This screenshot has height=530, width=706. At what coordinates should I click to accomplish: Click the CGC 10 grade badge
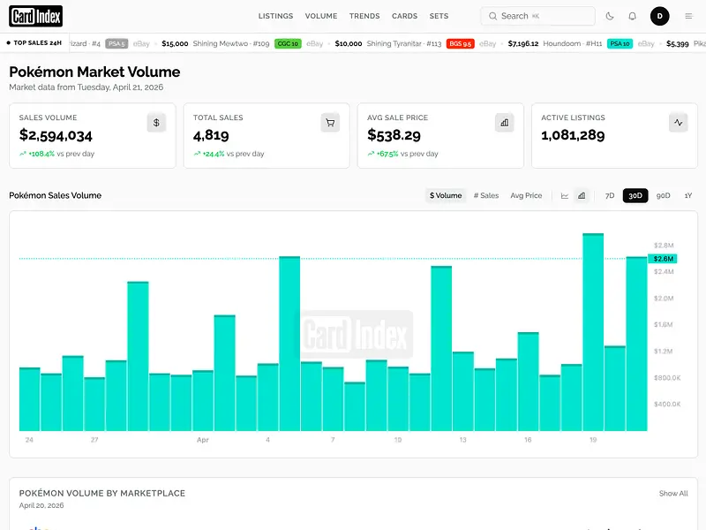(288, 43)
